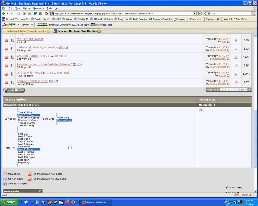This screenshot has width=258, height=206.
Task: Select 'Last Week' in From The list
Action: (x=24, y=139)
